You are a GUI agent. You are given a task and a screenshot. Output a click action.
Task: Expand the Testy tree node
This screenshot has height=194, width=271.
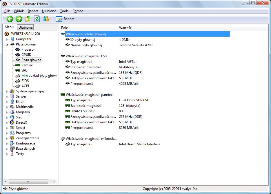(x=7, y=154)
